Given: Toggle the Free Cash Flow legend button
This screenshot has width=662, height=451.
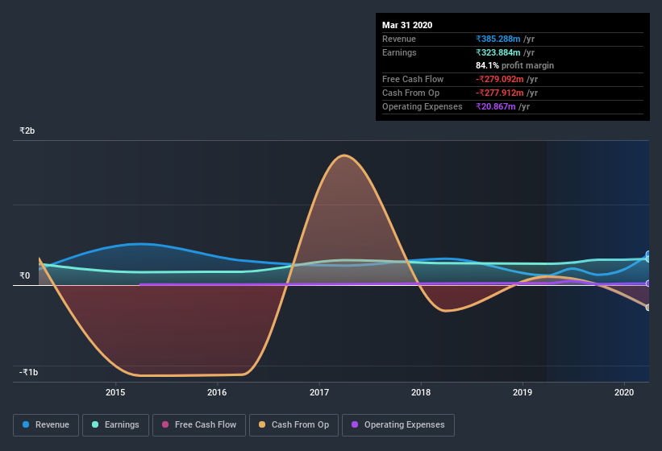Looking at the screenshot, I should point(199,425).
